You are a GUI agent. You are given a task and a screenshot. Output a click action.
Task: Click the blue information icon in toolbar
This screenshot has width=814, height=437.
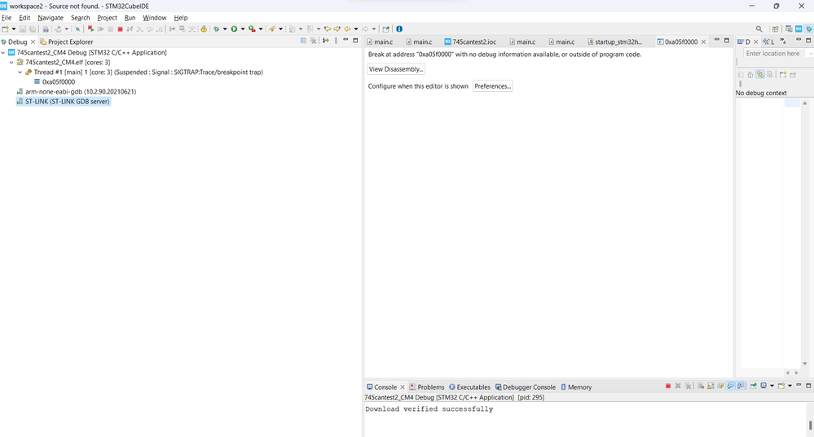coord(399,29)
